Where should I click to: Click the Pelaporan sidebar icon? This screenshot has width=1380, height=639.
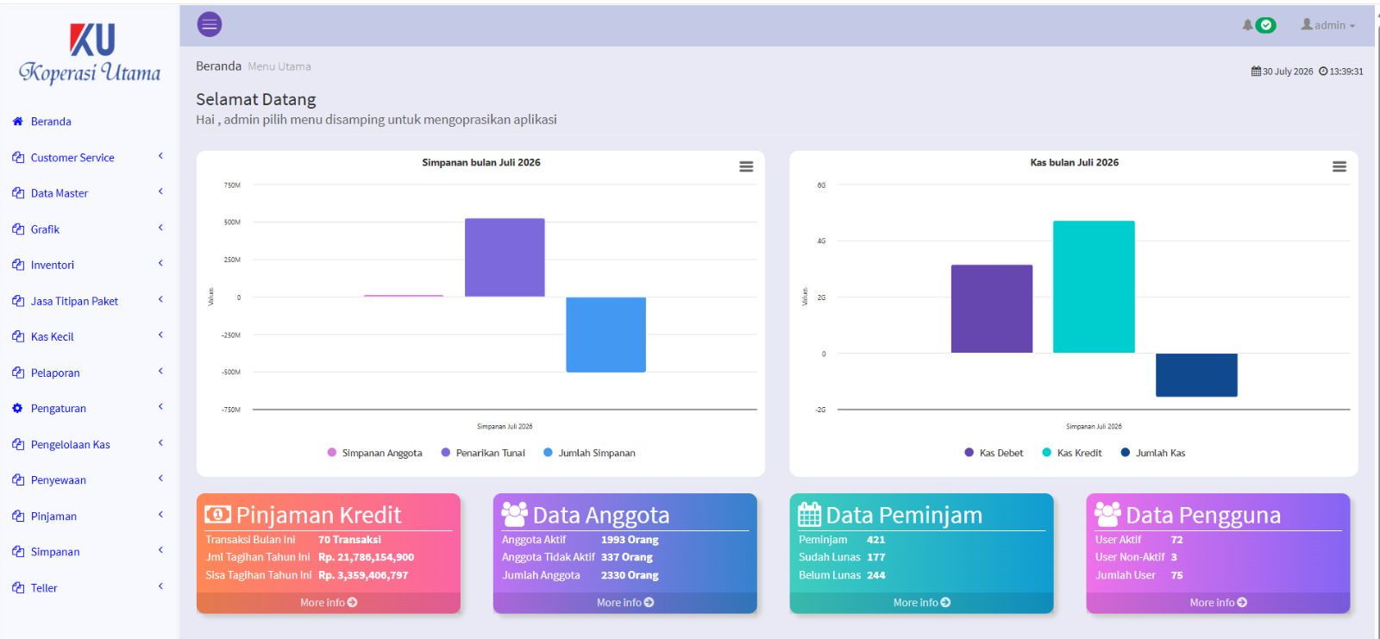tap(18, 373)
